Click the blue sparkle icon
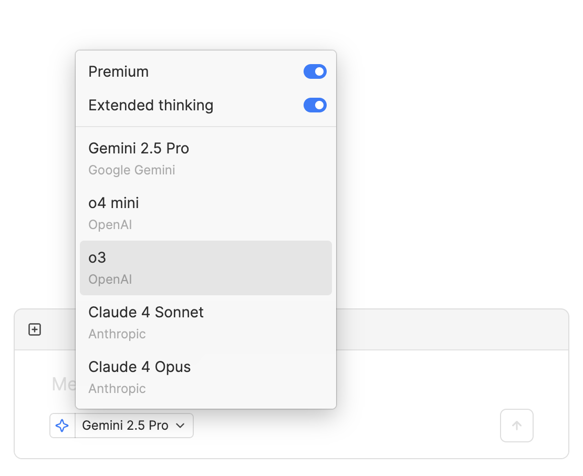583x476 pixels. pos(62,426)
